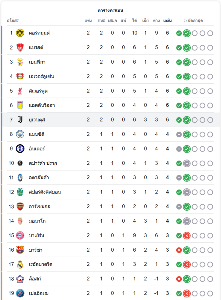Click Dortmund's latest green win indicator
The width and height of the screenshot is (221, 300).
click(x=187, y=33)
